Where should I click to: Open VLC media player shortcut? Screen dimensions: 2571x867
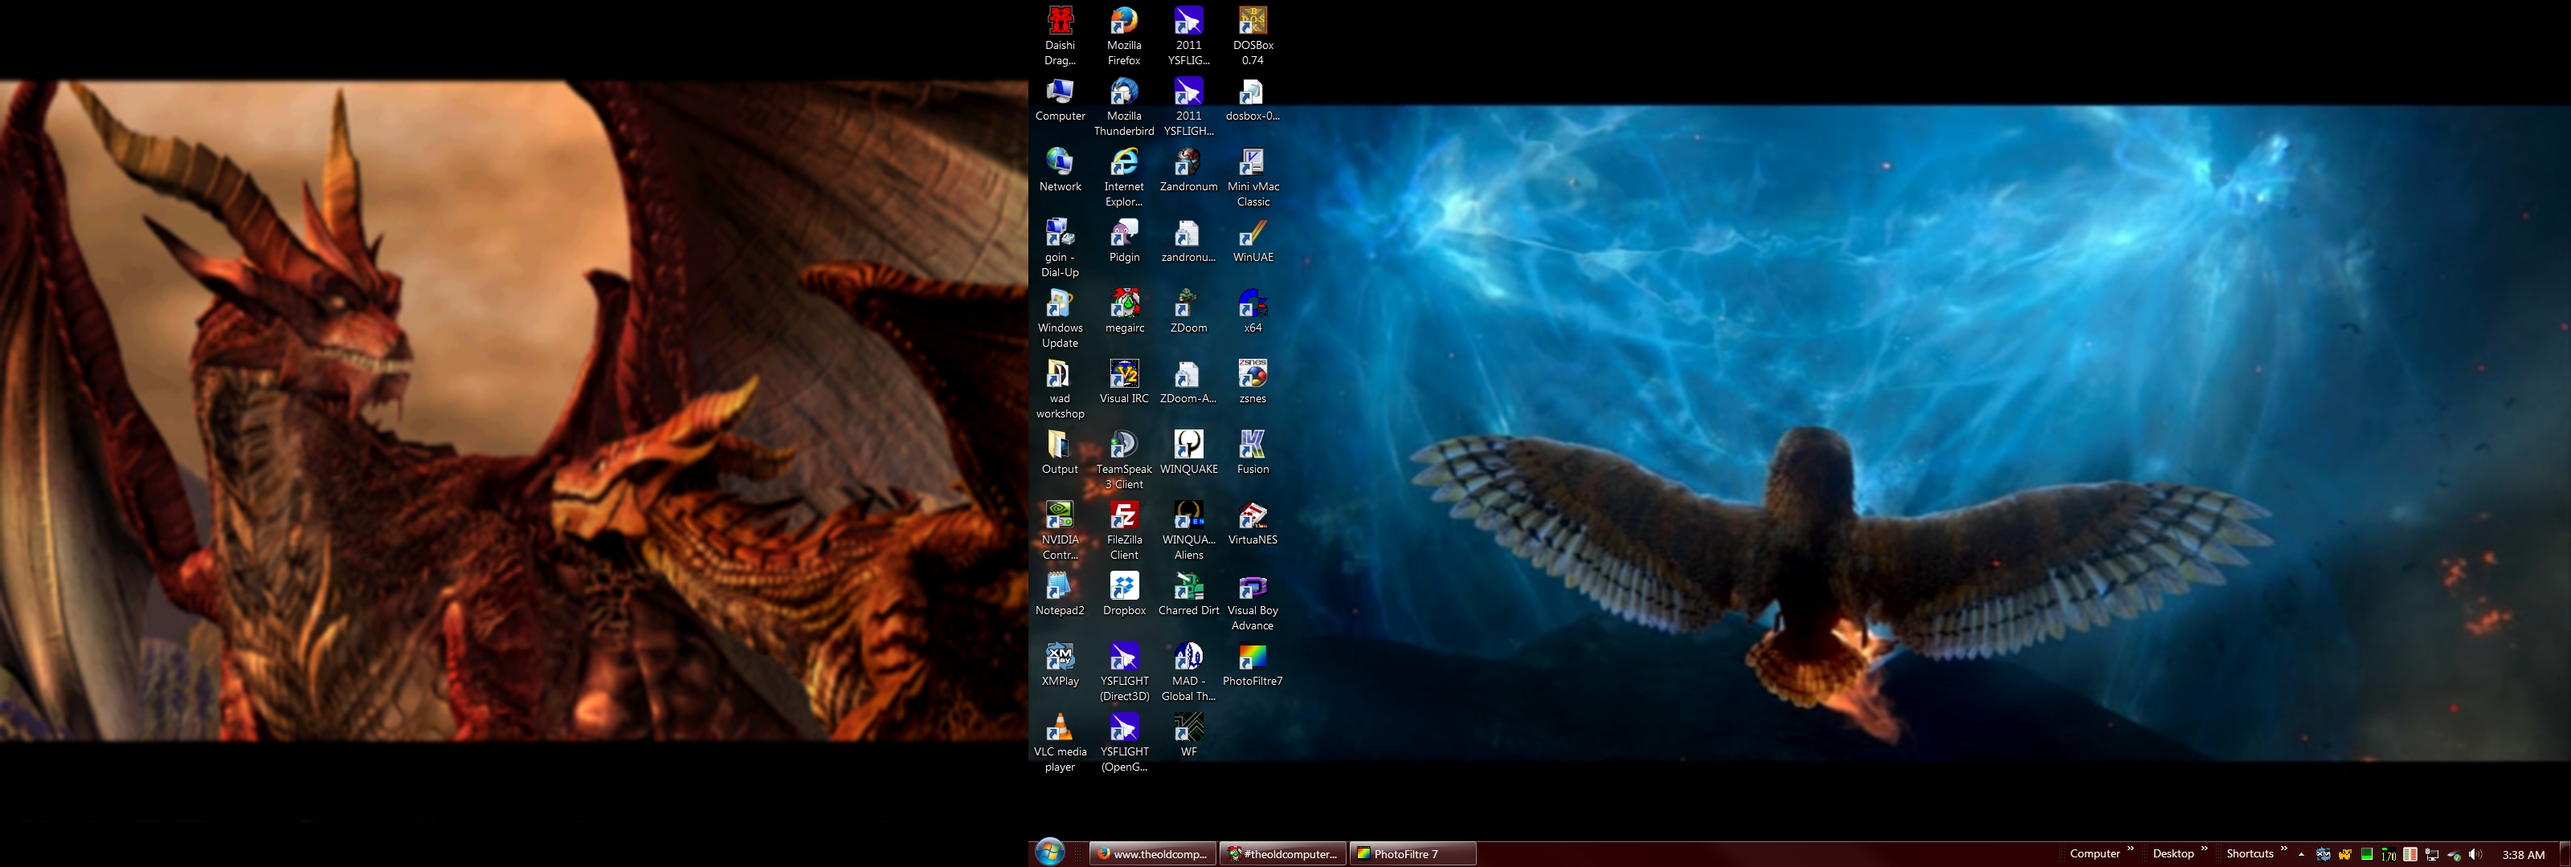1060,729
